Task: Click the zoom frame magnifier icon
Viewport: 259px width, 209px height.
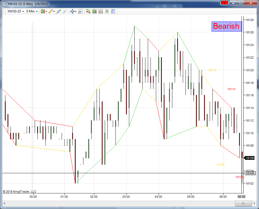Action: pos(80,11)
